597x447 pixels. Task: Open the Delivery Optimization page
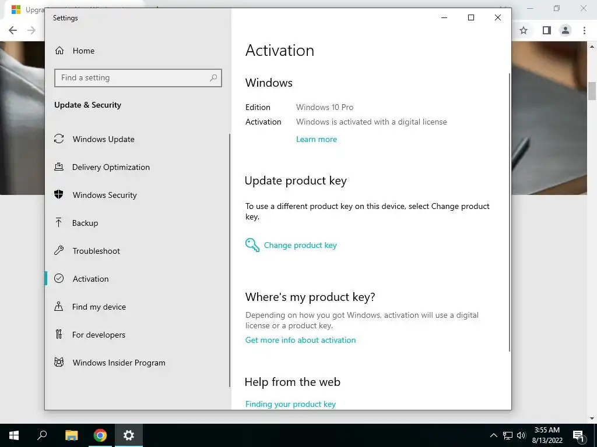pos(137,167)
